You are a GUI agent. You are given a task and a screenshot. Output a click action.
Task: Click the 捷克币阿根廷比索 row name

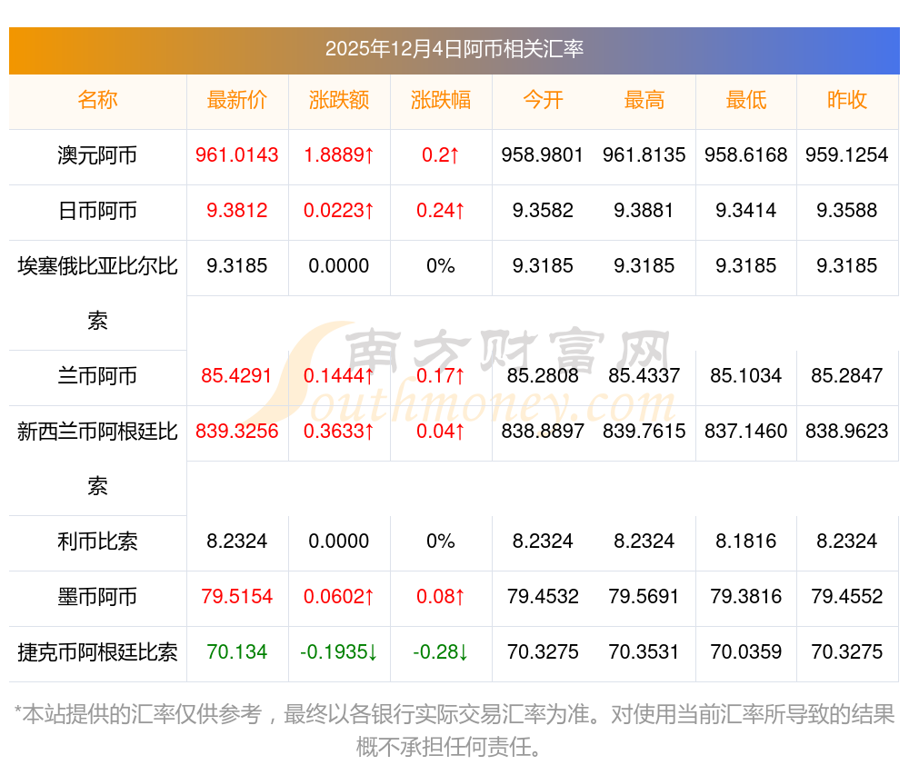point(97,652)
